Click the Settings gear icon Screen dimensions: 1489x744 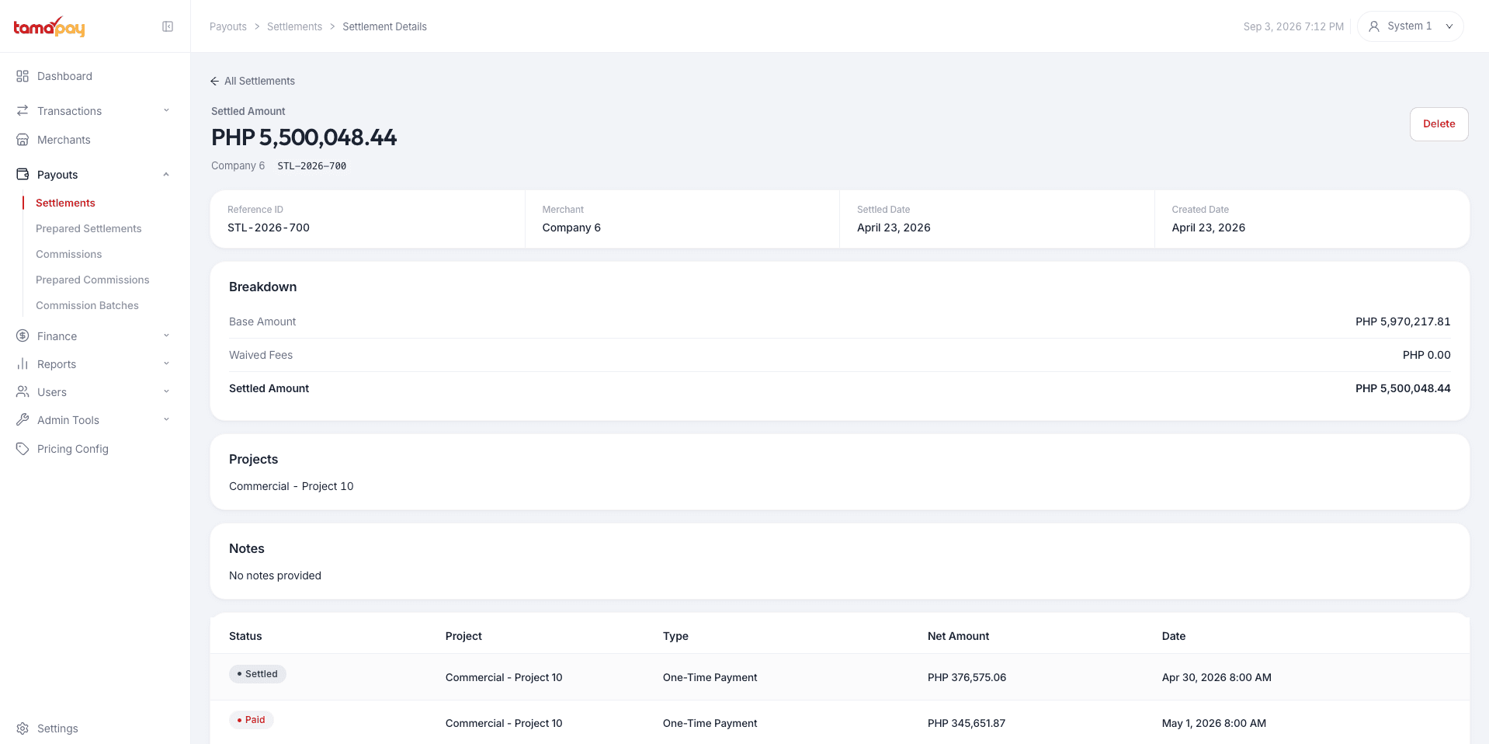coord(23,728)
